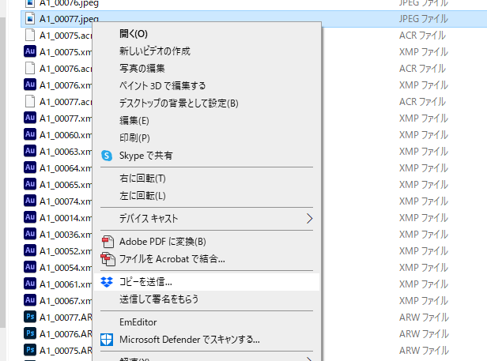Click the Adobe PDF conversion icon
This screenshot has width=487, height=361.
tap(107, 241)
